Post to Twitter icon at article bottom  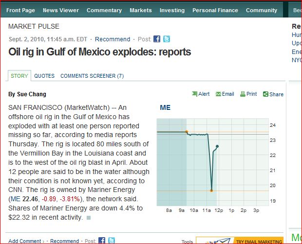112,241
